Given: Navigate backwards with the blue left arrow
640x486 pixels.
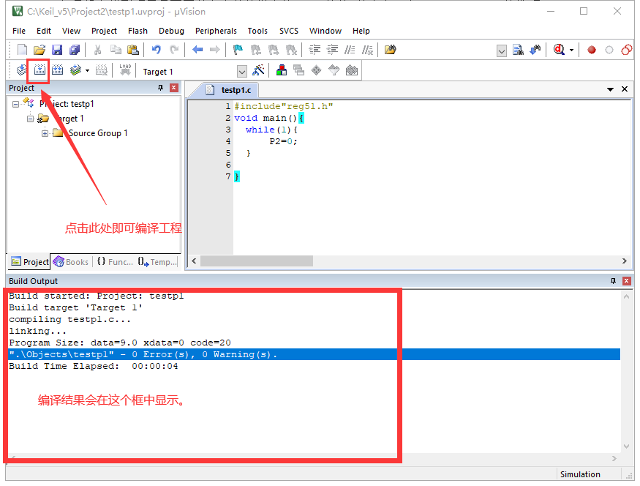Looking at the screenshot, I should pos(197,50).
